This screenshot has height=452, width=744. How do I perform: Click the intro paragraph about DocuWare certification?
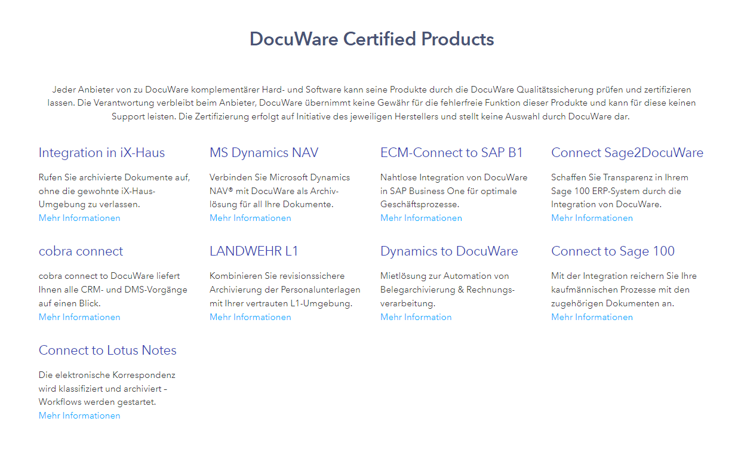click(371, 103)
